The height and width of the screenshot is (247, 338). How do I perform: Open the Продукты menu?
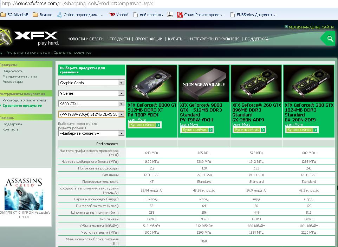(x=120, y=39)
